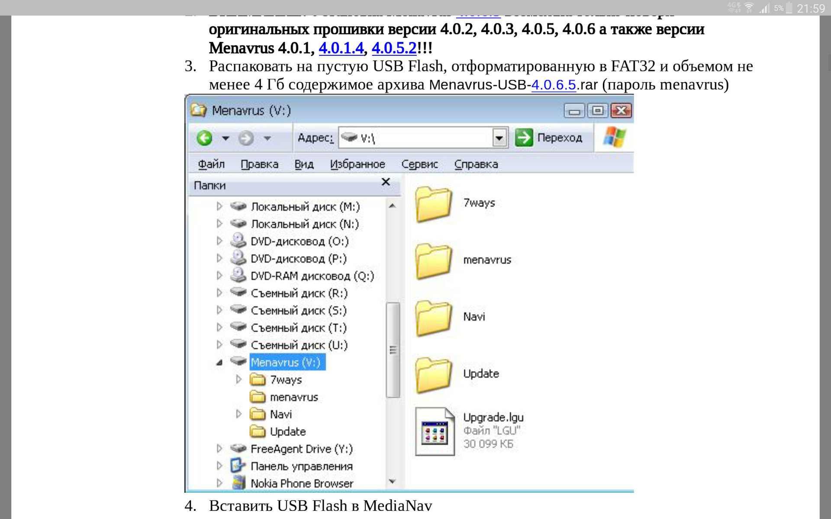Select DVD-дисковод (P:) disc icon

[238, 257]
